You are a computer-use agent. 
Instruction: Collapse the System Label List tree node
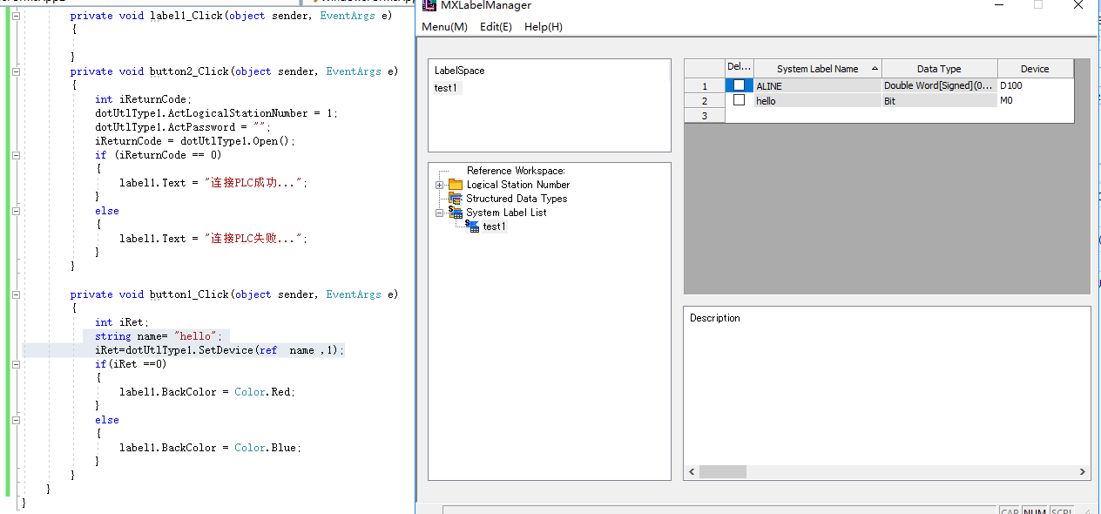pyautogui.click(x=440, y=213)
